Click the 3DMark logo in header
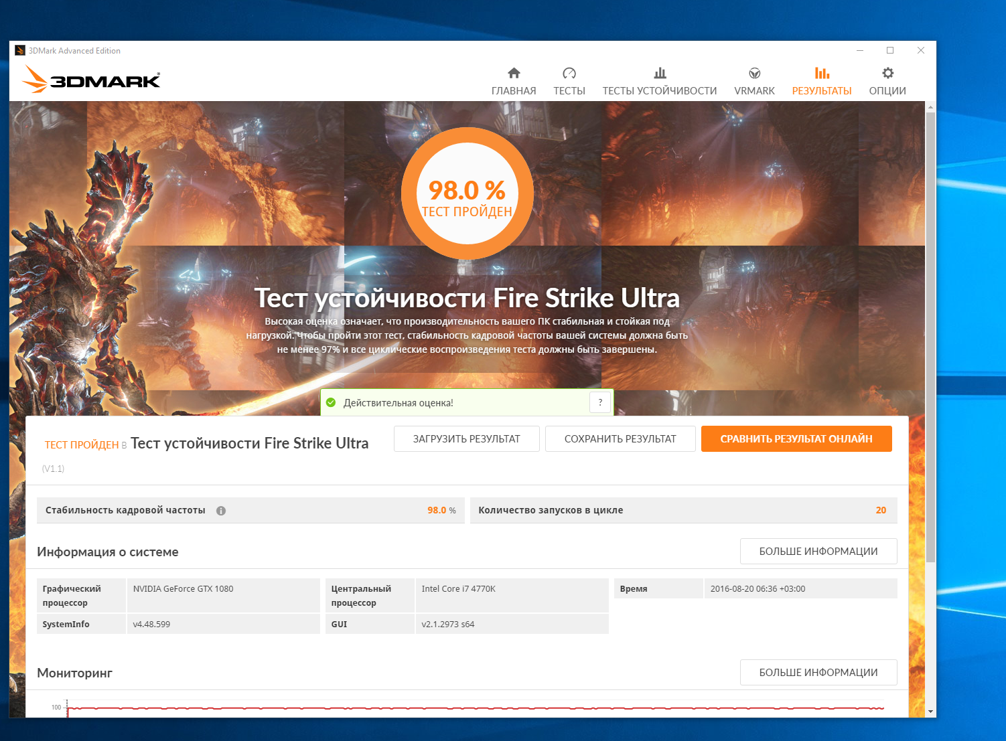Viewport: 1006px width, 741px height. tap(91, 80)
